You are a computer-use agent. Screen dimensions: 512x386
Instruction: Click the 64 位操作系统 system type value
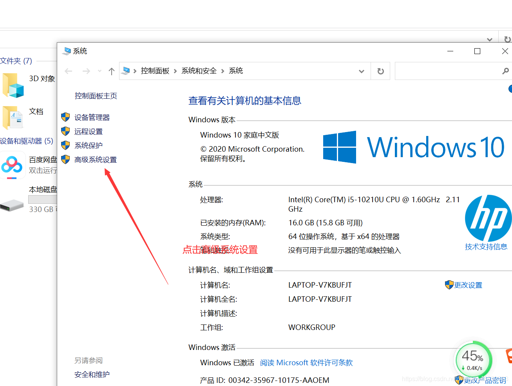tap(344, 237)
